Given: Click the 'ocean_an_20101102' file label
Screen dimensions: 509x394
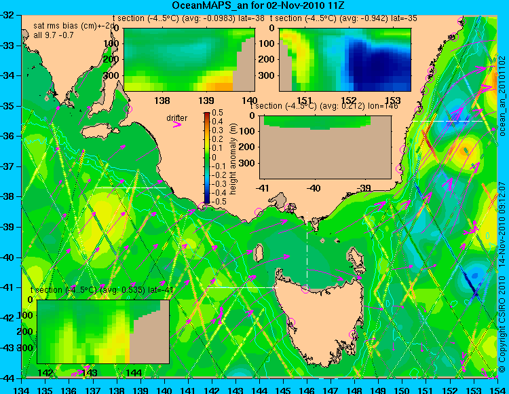Looking at the screenshot, I should pyautogui.click(x=502, y=96).
